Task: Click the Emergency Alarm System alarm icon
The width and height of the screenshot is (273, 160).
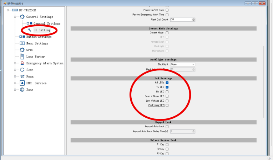Action: click(x=22, y=63)
